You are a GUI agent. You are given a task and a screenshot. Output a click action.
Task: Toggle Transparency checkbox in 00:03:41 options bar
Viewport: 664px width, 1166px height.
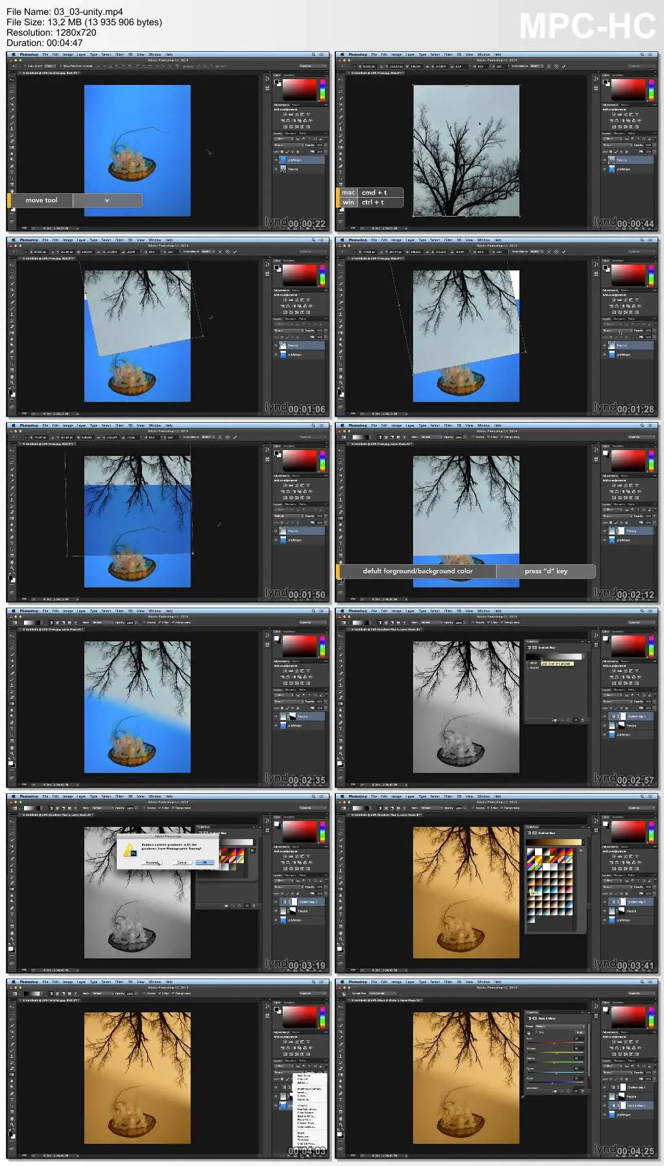pos(502,808)
